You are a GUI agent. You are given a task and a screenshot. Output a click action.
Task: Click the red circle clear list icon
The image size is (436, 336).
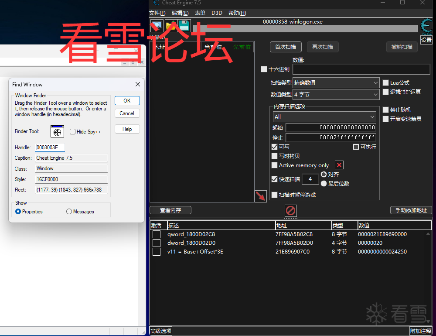290,210
